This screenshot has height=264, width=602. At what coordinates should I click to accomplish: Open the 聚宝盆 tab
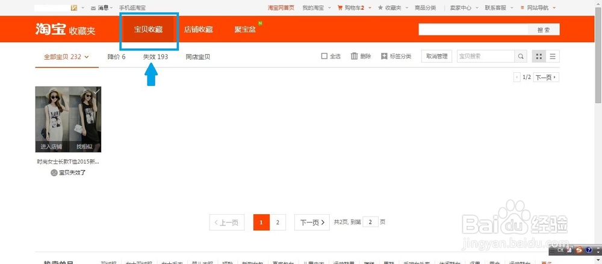tap(245, 29)
